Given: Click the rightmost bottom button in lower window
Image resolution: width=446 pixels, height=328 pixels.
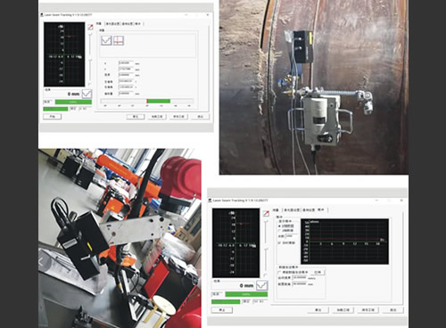Looking at the screenshot, I should [x=393, y=310].
